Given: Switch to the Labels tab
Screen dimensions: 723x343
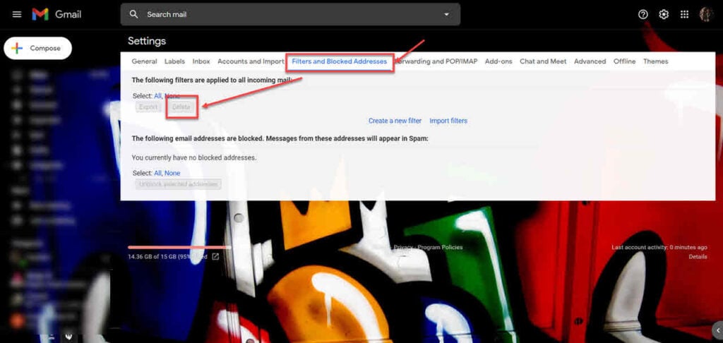Looking at the screenshot, I should tap(175, 61).
